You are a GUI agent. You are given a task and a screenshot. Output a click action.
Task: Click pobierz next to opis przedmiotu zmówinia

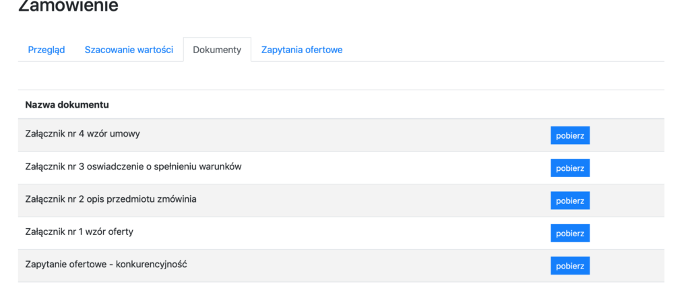coord(570,201)
